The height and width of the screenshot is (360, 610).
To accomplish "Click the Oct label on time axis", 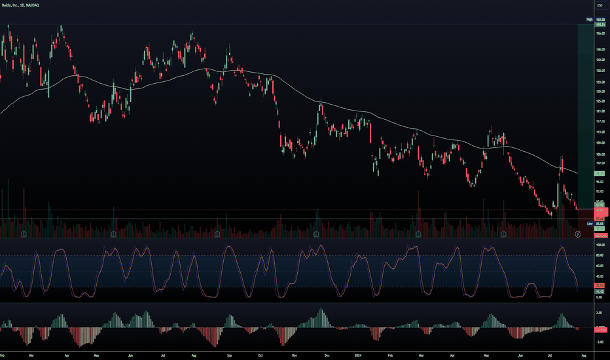I will pos(260,355).
